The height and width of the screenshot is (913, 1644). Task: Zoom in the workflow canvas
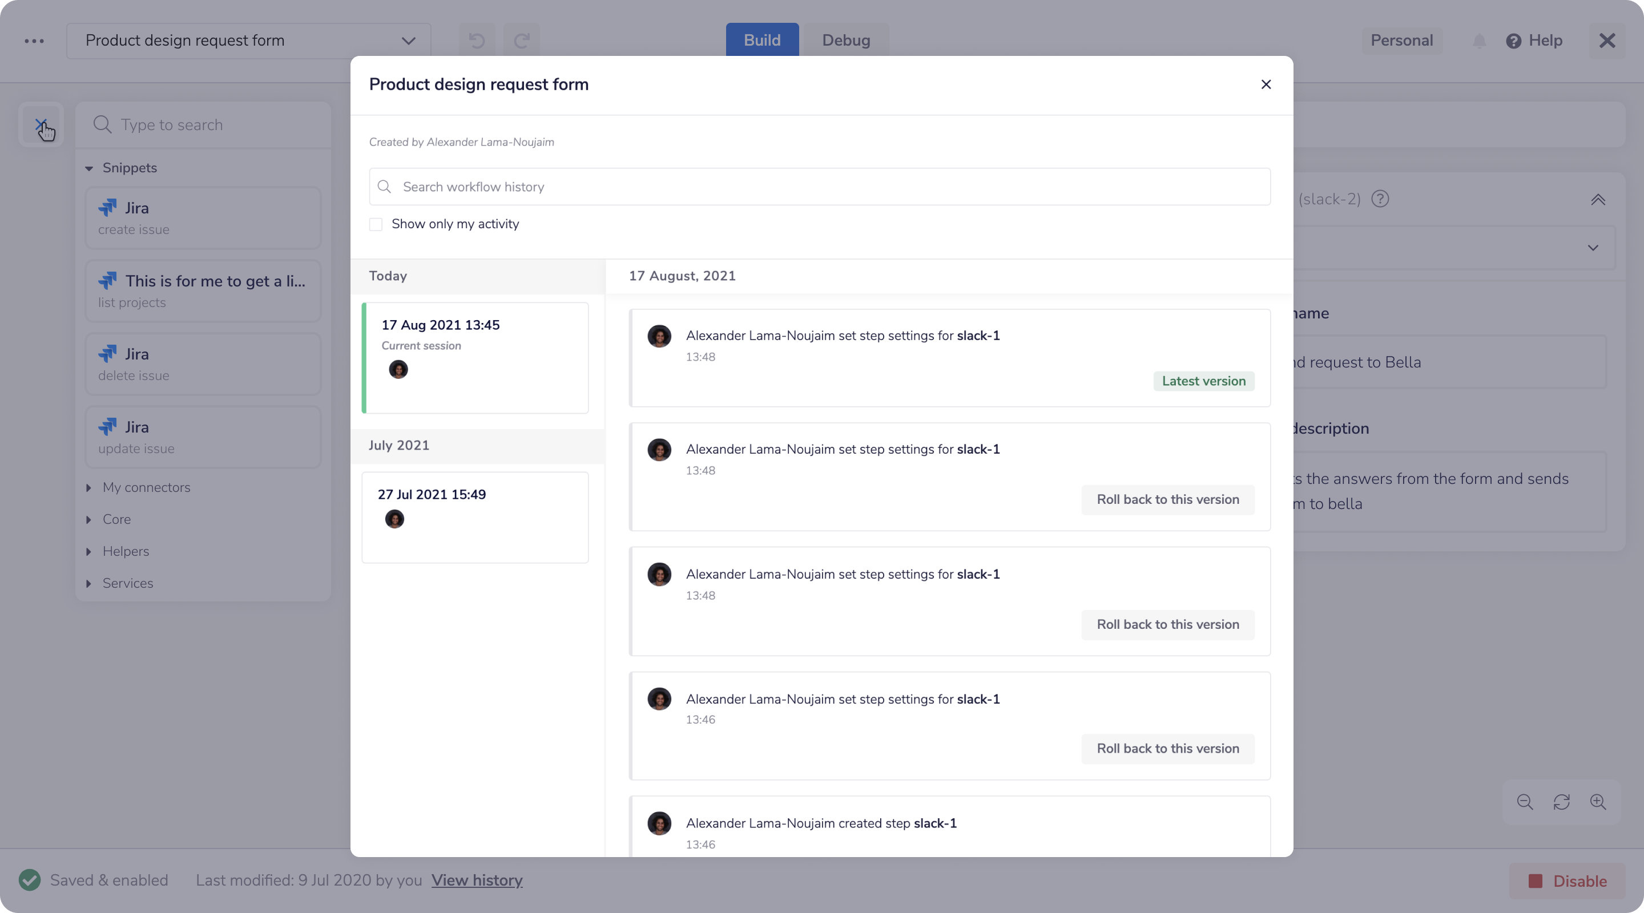[x=1597, y=802]
